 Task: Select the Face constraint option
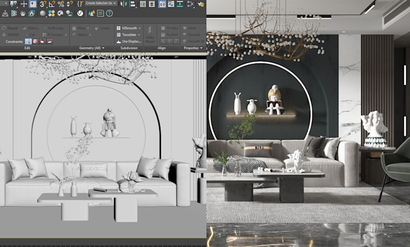point(42,42)
